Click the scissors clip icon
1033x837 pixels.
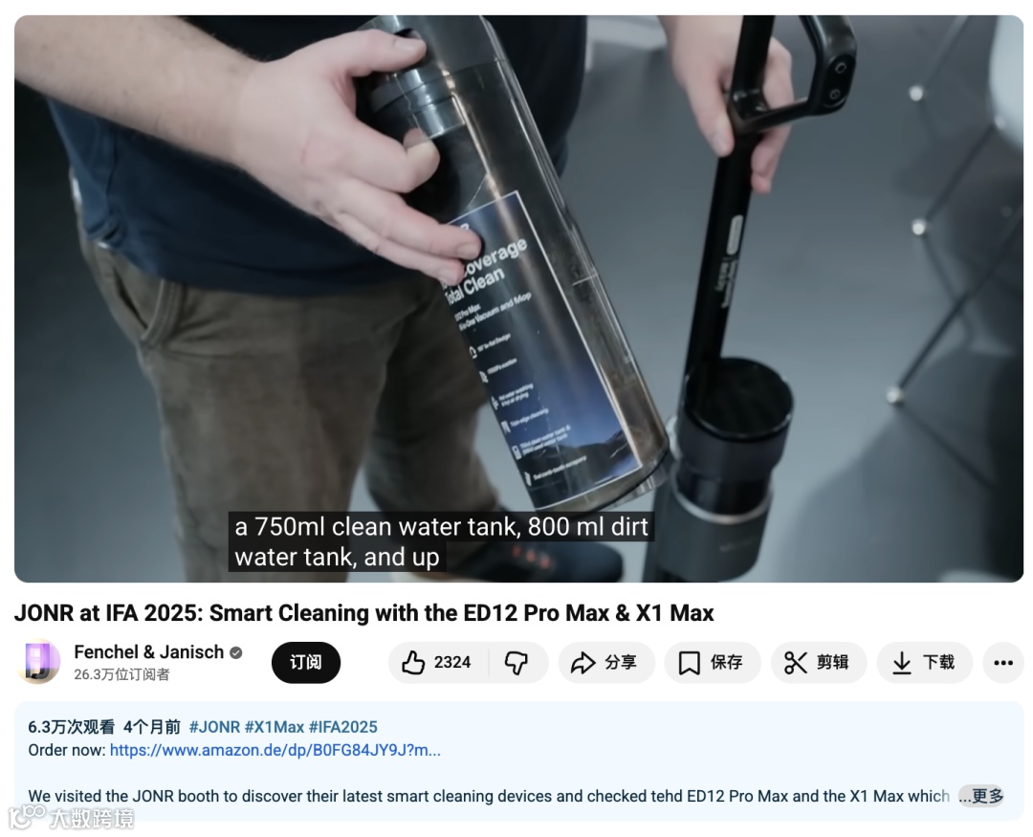(x=795, y=662)
